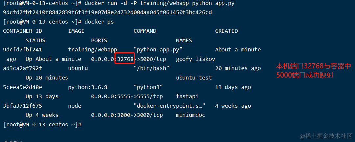Click the 'Up 13 days' status
The height and width of the screenshot is (142, 355).
click(x=42, y=97)
